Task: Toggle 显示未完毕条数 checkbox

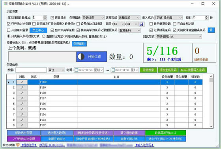Action: [52, 30]
